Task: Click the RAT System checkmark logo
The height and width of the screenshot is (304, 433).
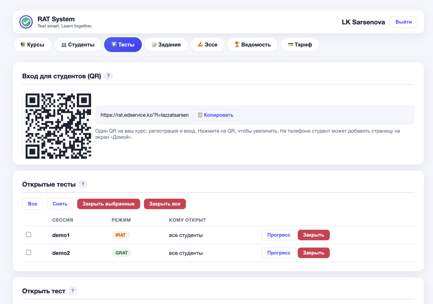Action: (x=26, y=22)
